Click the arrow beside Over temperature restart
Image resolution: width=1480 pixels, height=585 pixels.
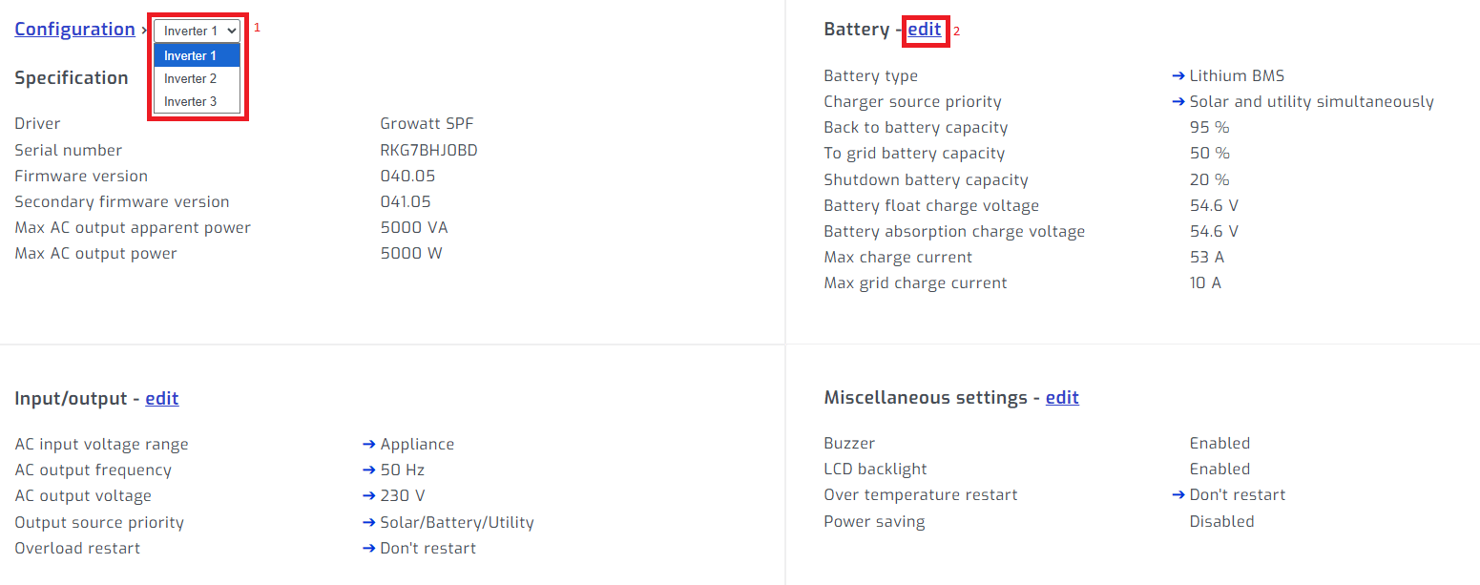click(x=1179, y=494)
